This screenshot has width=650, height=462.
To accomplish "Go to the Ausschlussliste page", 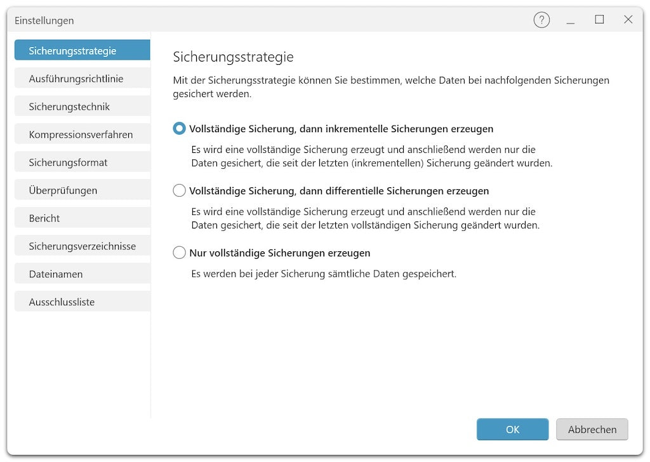I will [x=82, y=302].
